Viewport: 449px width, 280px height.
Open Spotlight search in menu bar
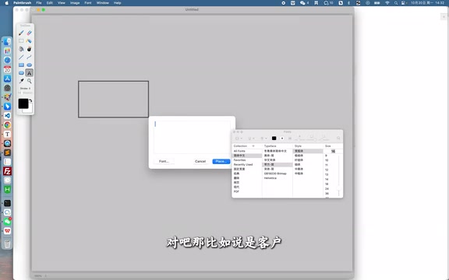tap(396, 3)
